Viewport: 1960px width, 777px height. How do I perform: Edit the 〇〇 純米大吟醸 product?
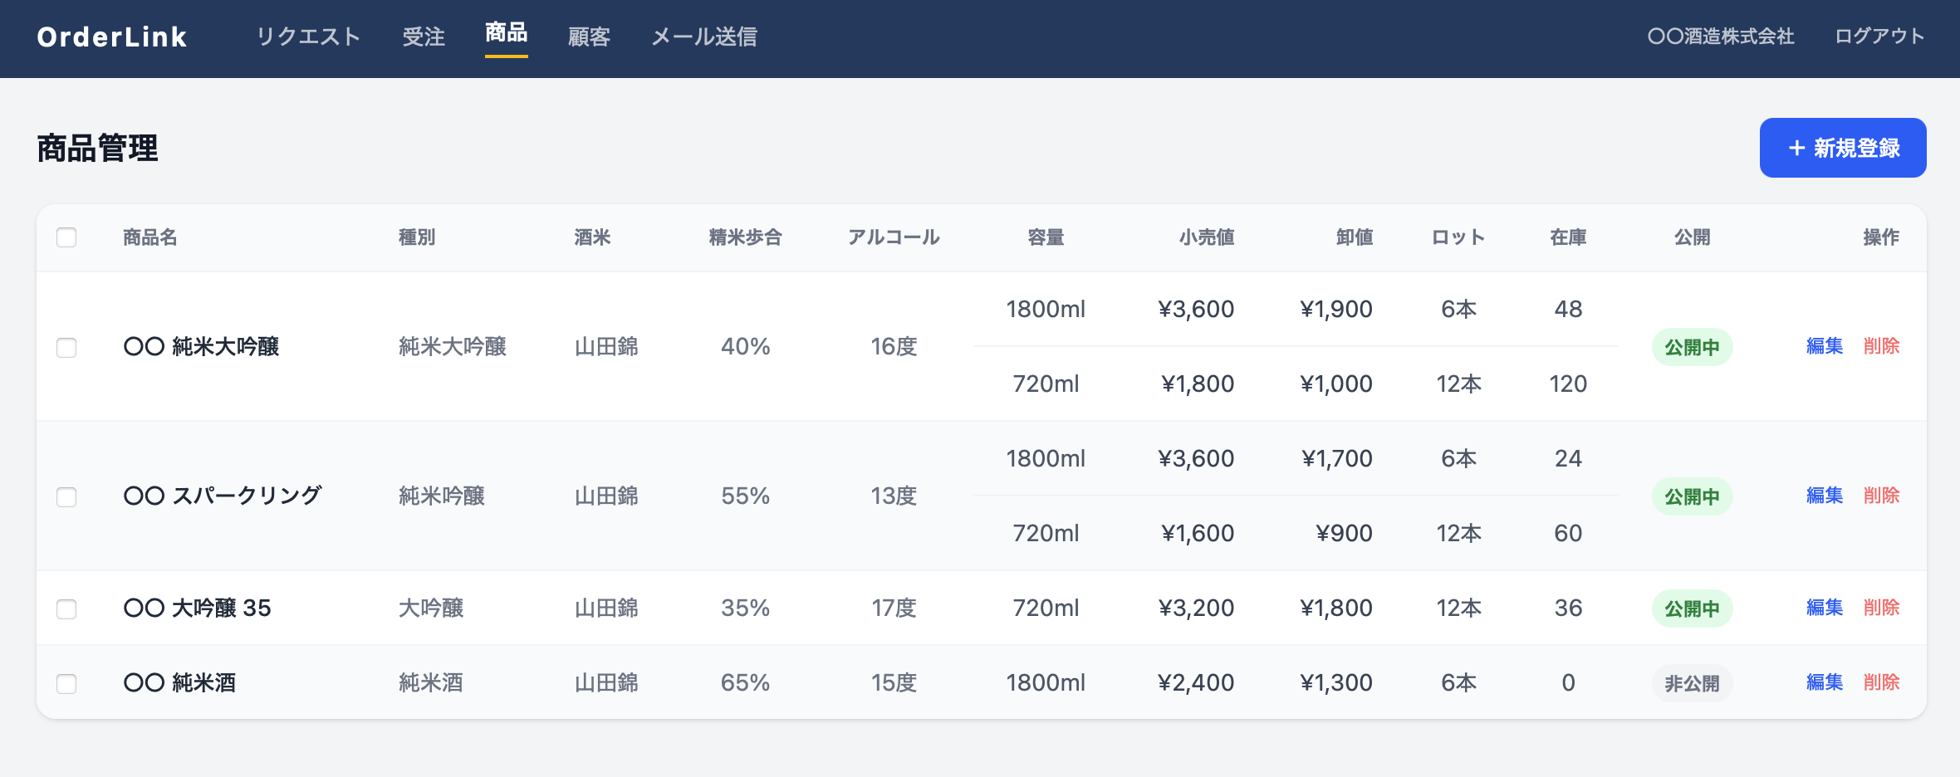(x=1825, y=346)
